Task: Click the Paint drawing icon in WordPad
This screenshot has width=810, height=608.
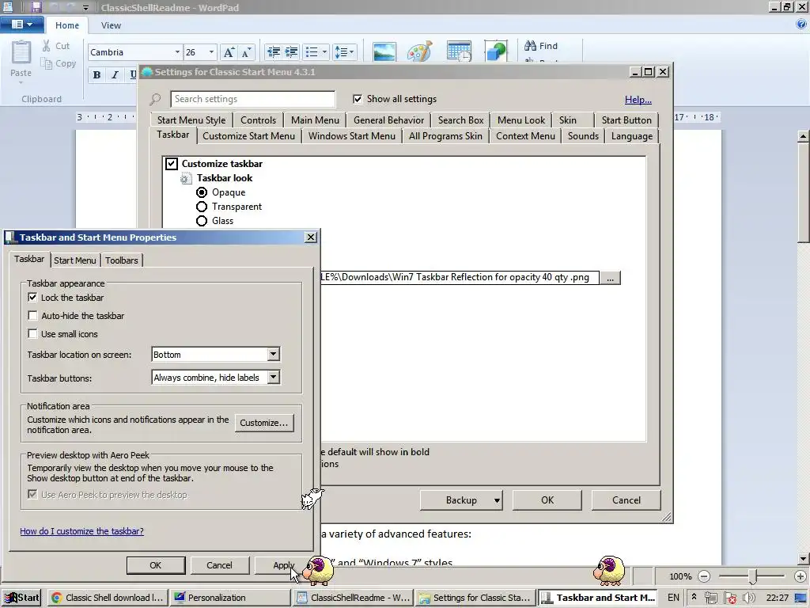Action: 419,51
